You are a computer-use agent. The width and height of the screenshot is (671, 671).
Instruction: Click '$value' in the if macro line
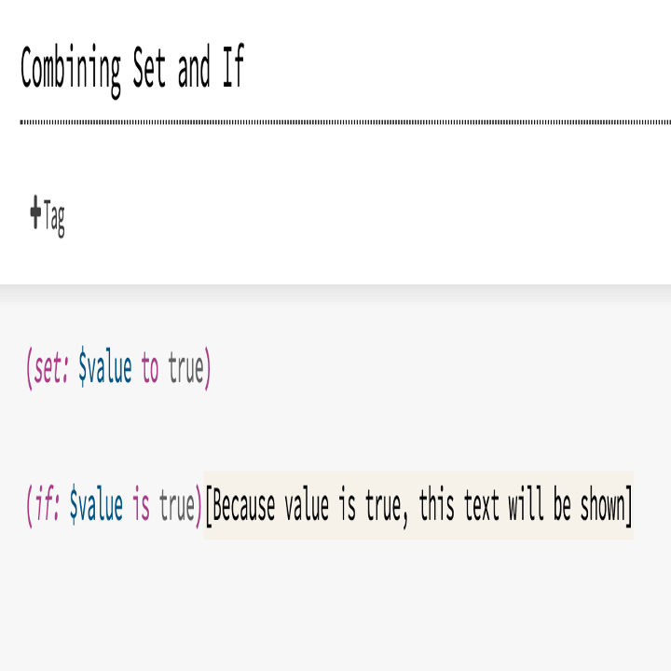coord(97,506)
